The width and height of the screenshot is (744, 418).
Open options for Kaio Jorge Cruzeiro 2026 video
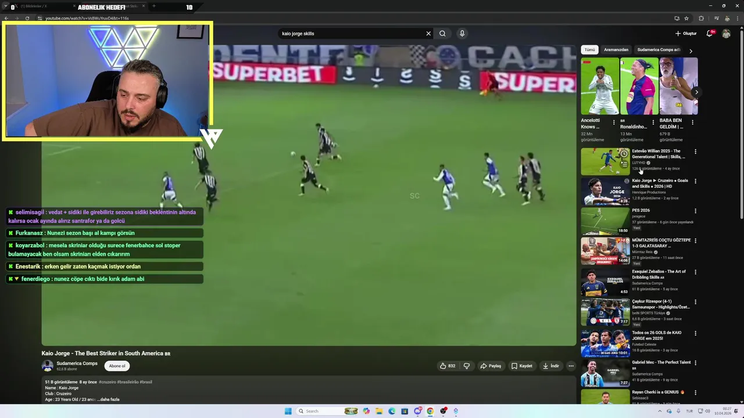695,181
